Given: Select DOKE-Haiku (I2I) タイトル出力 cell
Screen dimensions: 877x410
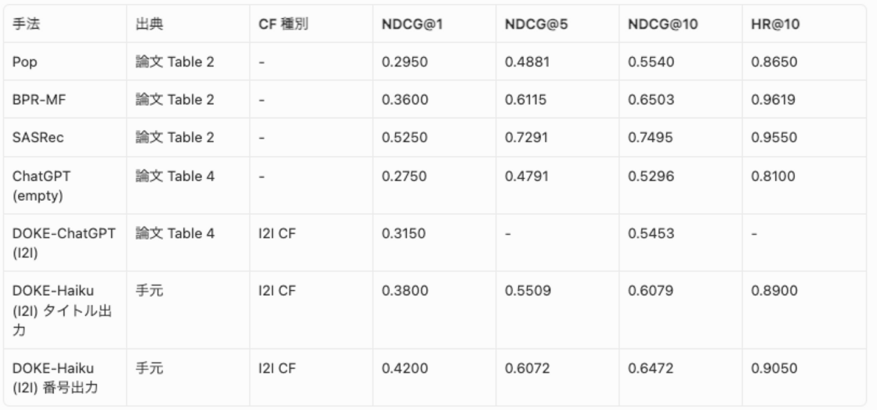Looking at the screenshot, I should [62, 310].
